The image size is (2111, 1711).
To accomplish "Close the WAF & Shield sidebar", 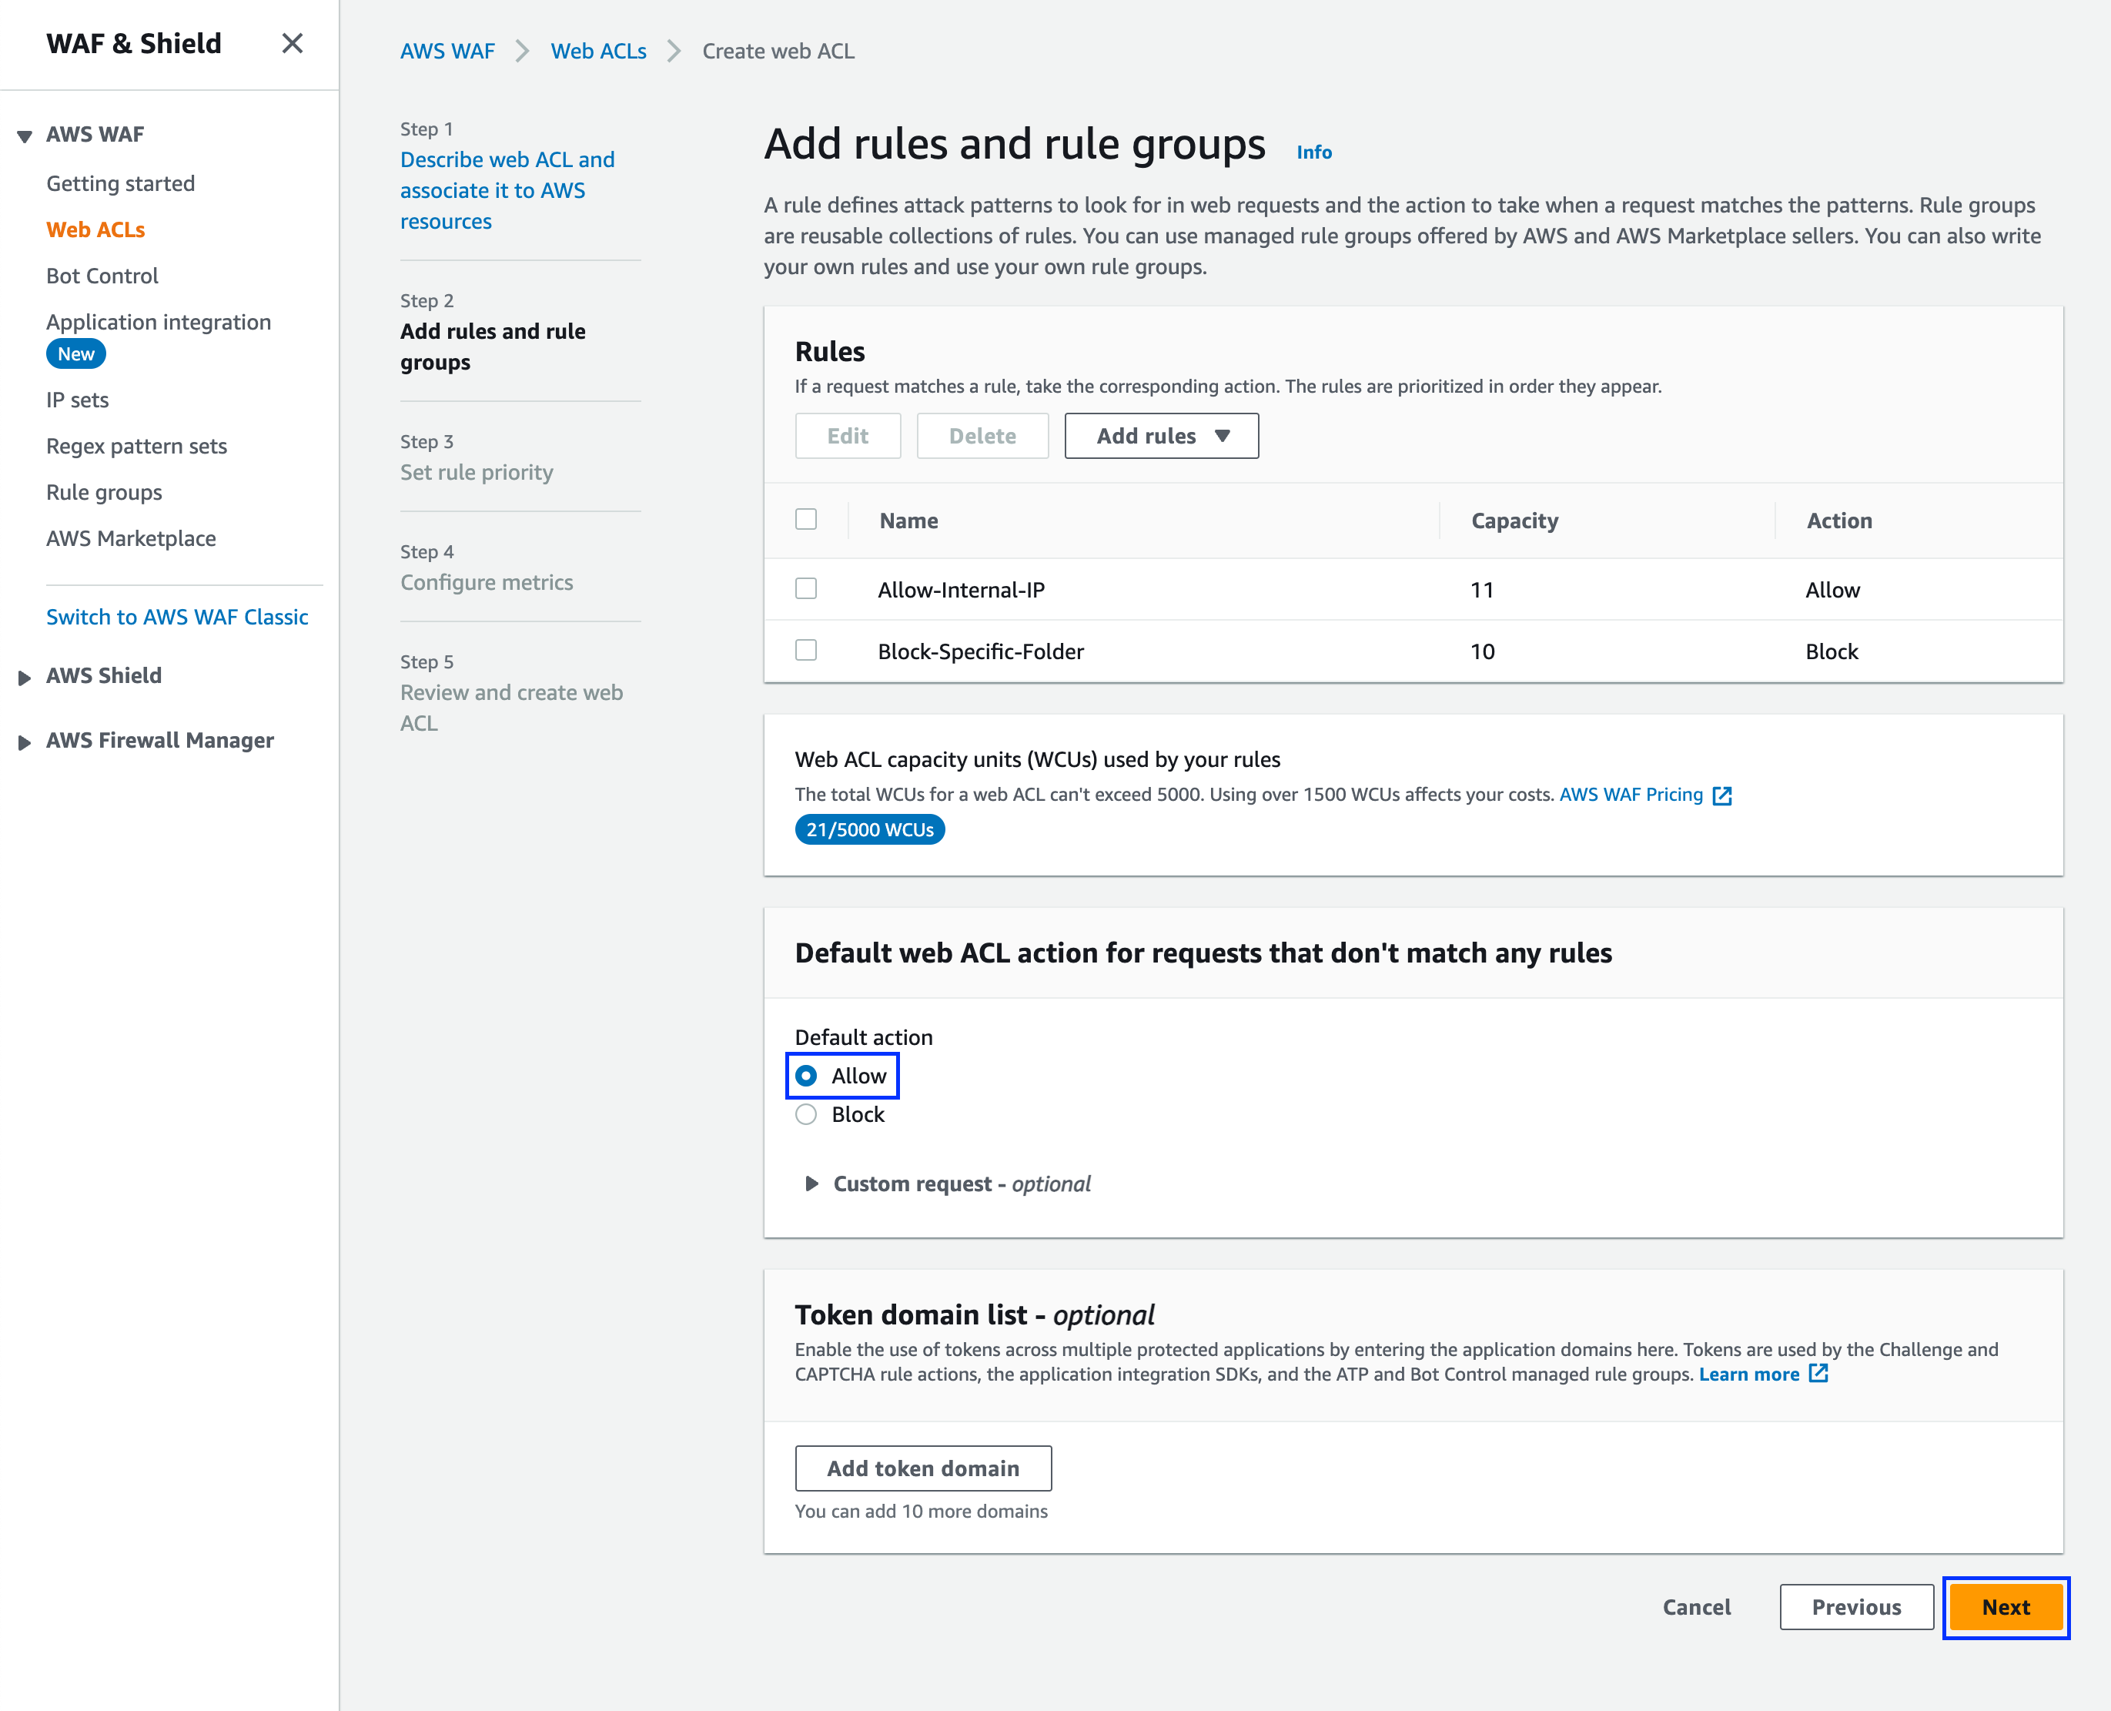I will pos(292,43).
